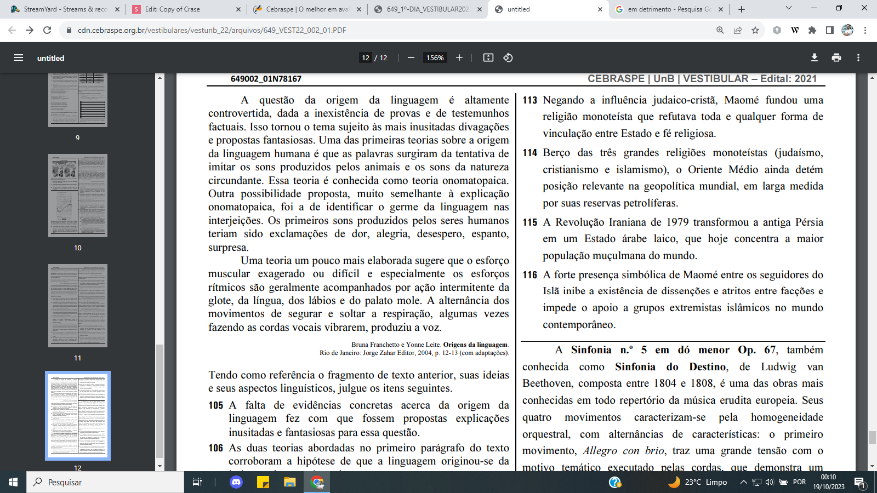This screenshot has width=877, height=493.
Task: Print the PDF document
Action: click(836, 58)
